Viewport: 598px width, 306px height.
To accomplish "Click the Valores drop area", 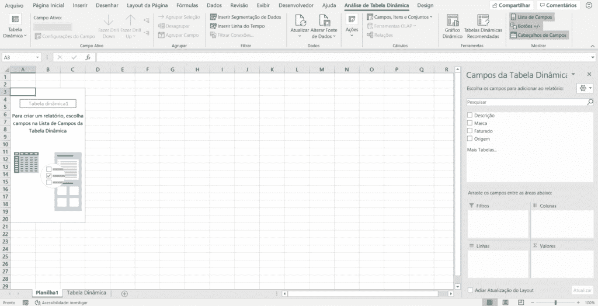I will pyautogui.click(x=563, y=265).
